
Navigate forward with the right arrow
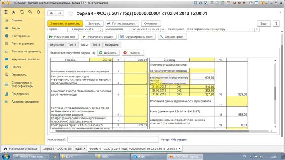click(59, 13)
